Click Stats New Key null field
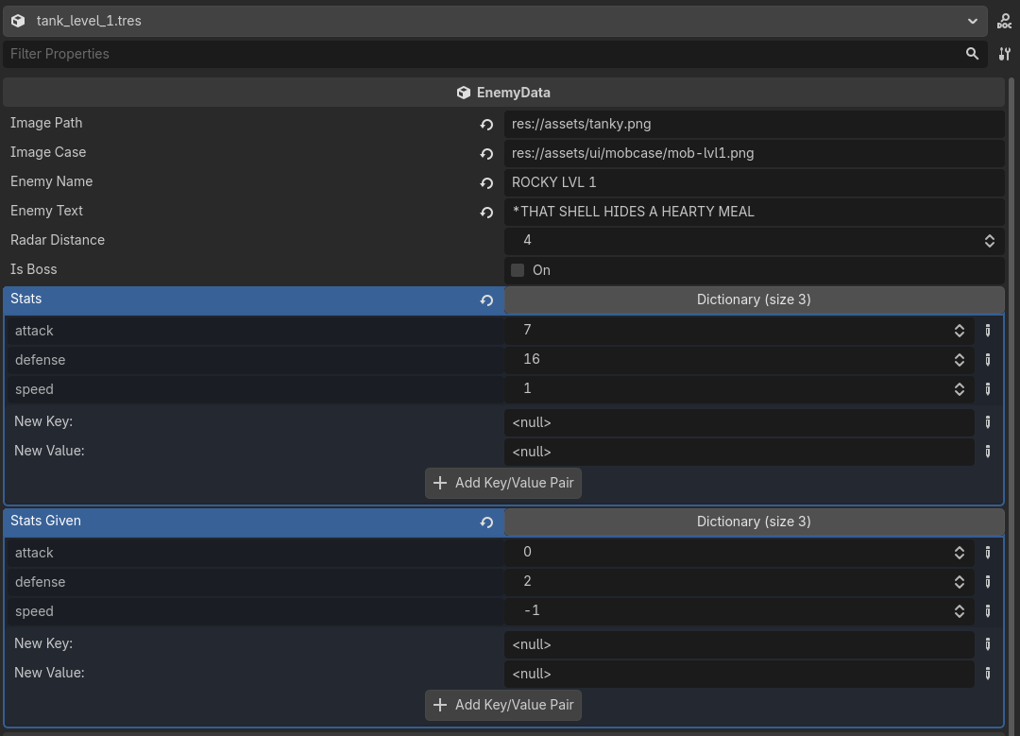The image size is (1020, 736). coord(739,422)
